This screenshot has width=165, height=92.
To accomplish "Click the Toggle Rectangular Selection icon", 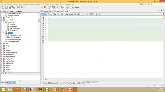I will (78, 14).
